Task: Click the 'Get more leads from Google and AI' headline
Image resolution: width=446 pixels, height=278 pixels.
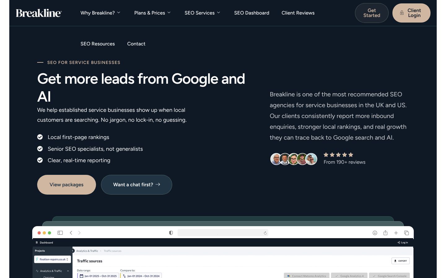Action: pyautogui.click(x=141, y=88)
